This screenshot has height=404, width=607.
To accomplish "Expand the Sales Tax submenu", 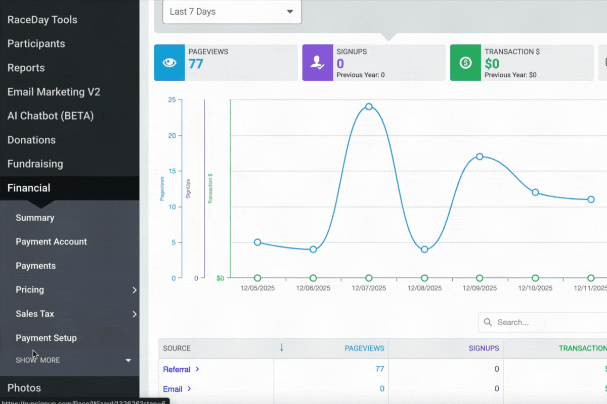I will click(134, 314).
